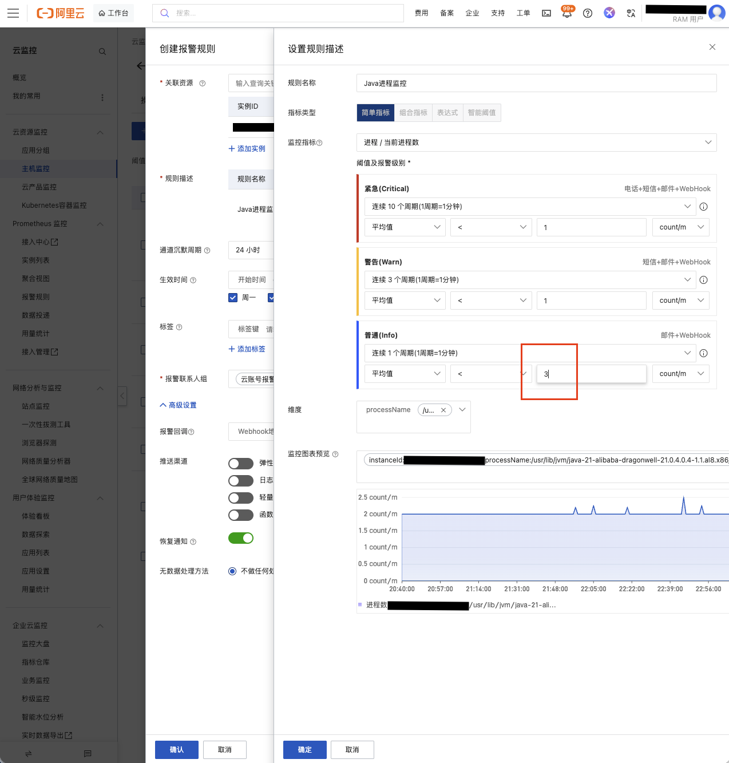Collapse the 高级设置 section
Image resolution: width=729 pixels, height=763 pixels.
pyautogui.click(x=178, y=405)
